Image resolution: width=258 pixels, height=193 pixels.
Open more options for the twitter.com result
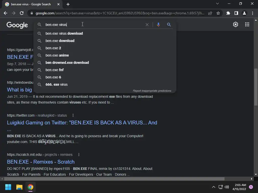coord(73,115)
